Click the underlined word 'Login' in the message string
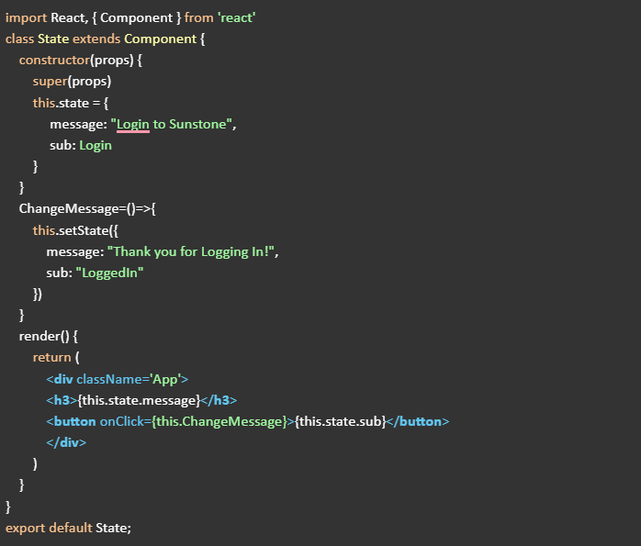Screen dimensions: 641x546 click(133, 124)
